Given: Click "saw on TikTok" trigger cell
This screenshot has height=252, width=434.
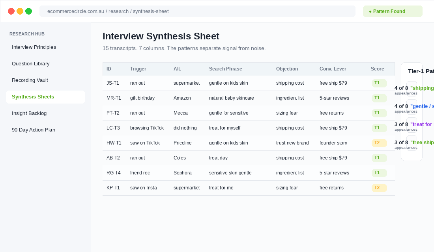Looking at the screenshot, I should pyautogui.click(x=145, y=143).
